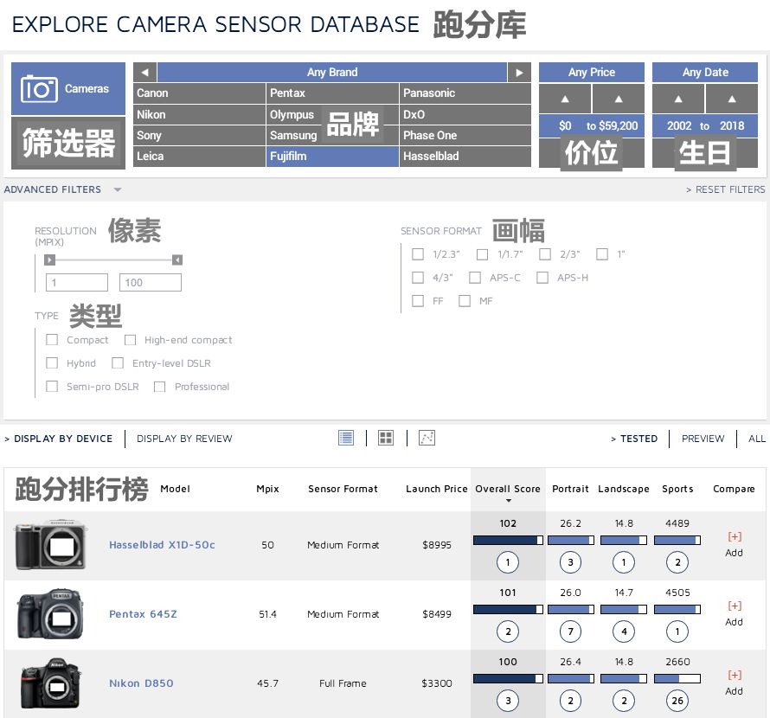Click resolution slider left handle
The width and height of the screenshot is (770, 718).
[x=49, y=260]
